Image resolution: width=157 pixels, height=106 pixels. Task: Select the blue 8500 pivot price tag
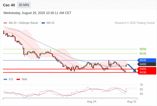147,60
